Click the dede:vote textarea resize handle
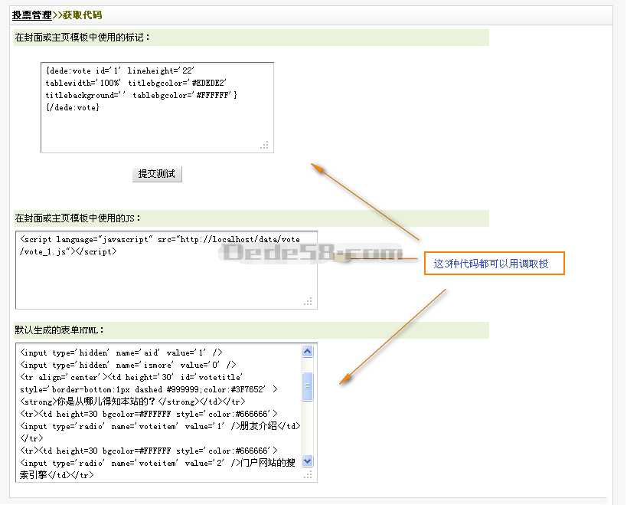The height and width of the screenshot is (505, 627). (x=265, y=145)
